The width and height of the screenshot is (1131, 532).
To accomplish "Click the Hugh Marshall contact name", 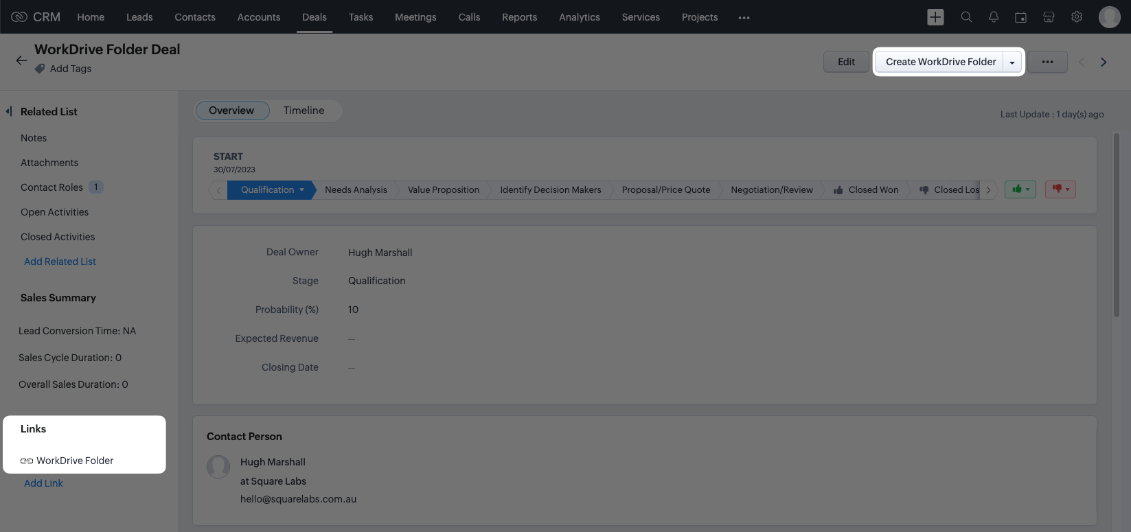I will pos(273,462).
